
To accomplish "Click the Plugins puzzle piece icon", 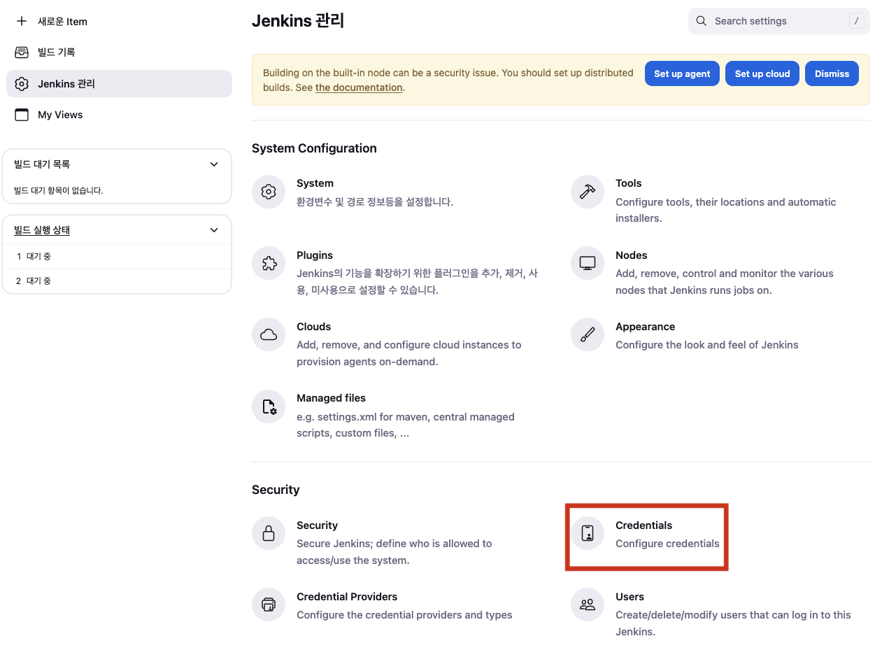I will [x=269, y=264].
